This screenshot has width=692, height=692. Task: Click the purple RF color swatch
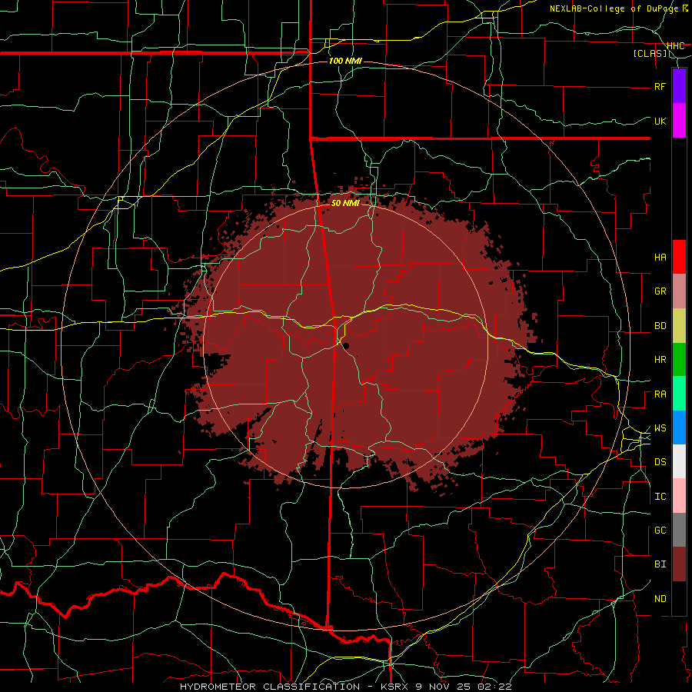click(x=679, y=85)
